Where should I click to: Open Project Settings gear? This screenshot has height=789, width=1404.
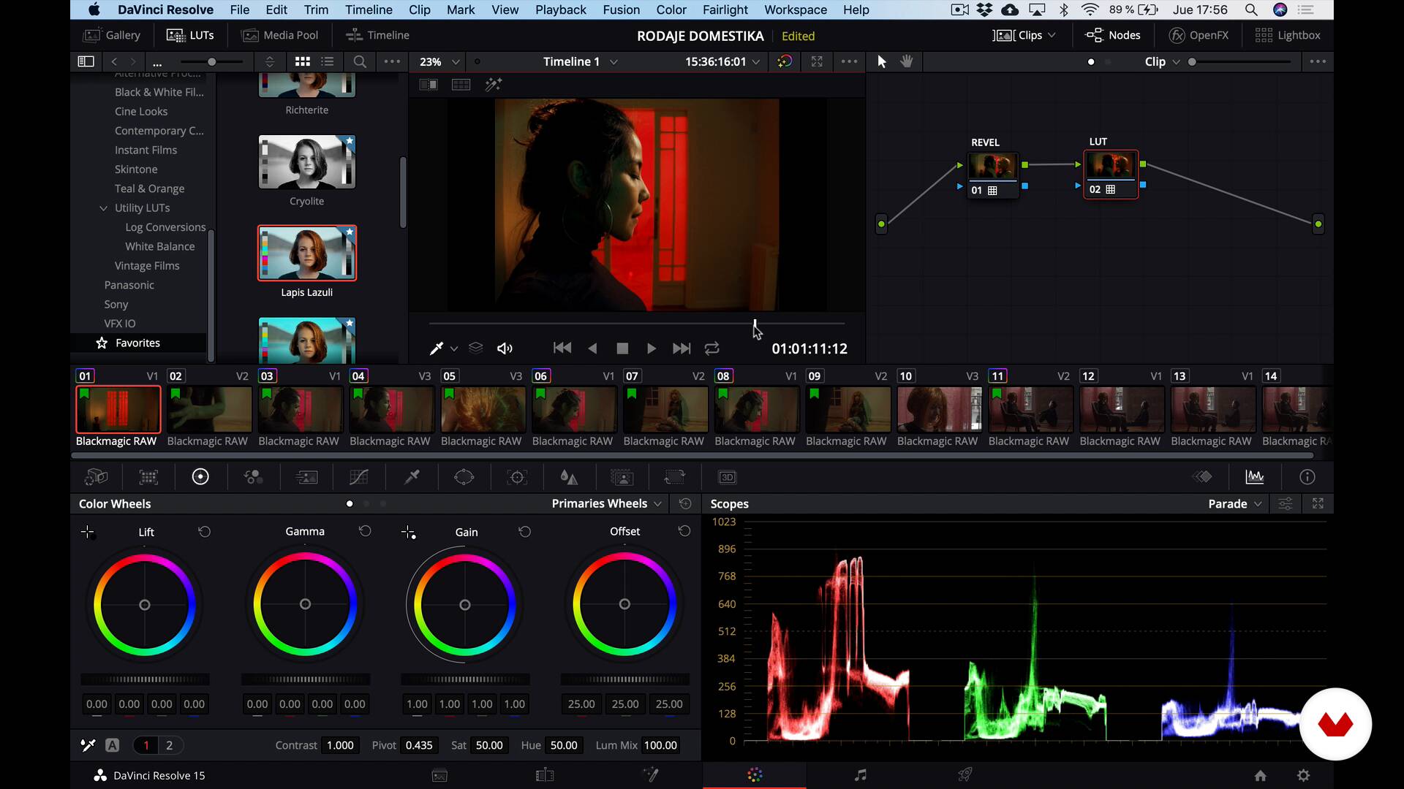1303,775
